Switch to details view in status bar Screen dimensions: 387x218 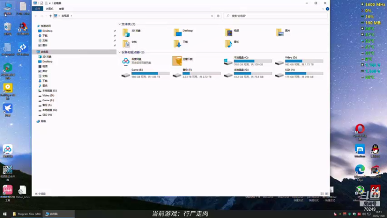point(322,194)
